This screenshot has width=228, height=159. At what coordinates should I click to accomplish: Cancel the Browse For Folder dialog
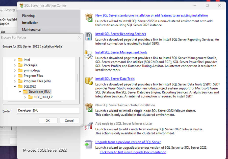[x=69, y=121]
